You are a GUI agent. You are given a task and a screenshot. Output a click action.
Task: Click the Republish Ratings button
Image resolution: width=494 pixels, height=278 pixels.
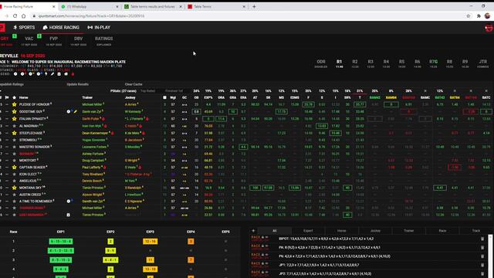pyautogui.click(x=12, y=84)
